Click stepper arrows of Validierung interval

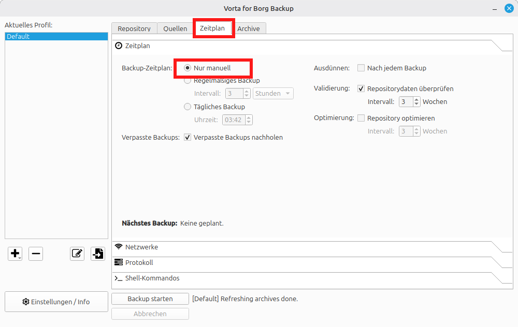(416, 101)
